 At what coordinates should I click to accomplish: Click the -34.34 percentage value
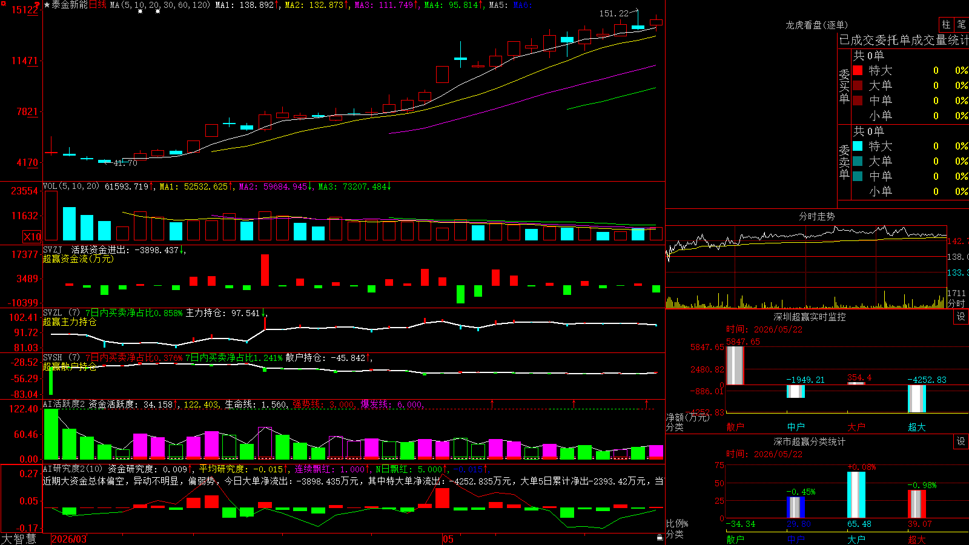pos(741,524)
